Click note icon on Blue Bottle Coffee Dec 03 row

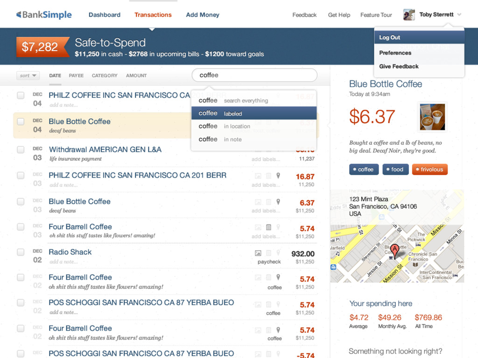click(x=268, y=202)
